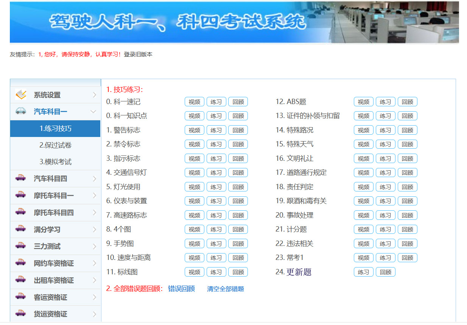This screenshot has width=467, height=325.
Task: Click the car icon beside 汽车科目四
Action: (21, 178)
